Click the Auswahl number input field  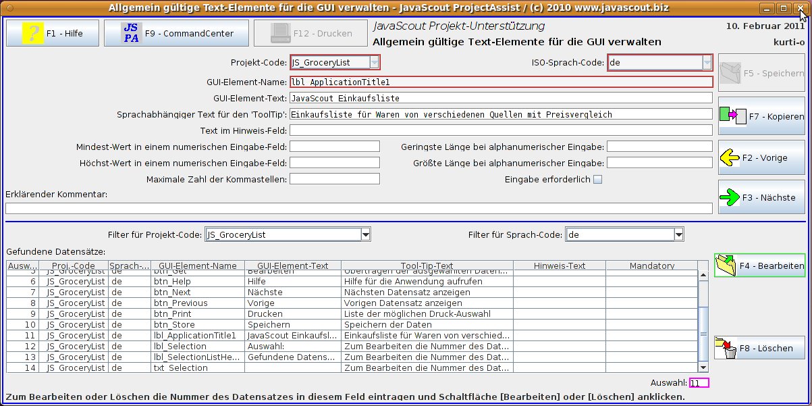[698, 383]
